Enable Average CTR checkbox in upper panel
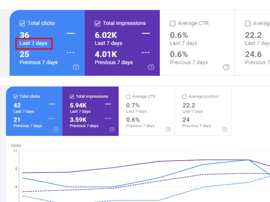Image resolution: width=270 pixels, height=202 pixels. tap(173, 23)
